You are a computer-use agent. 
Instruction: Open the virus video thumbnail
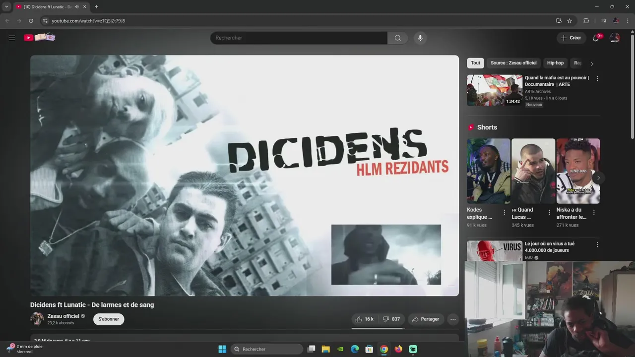495,251
